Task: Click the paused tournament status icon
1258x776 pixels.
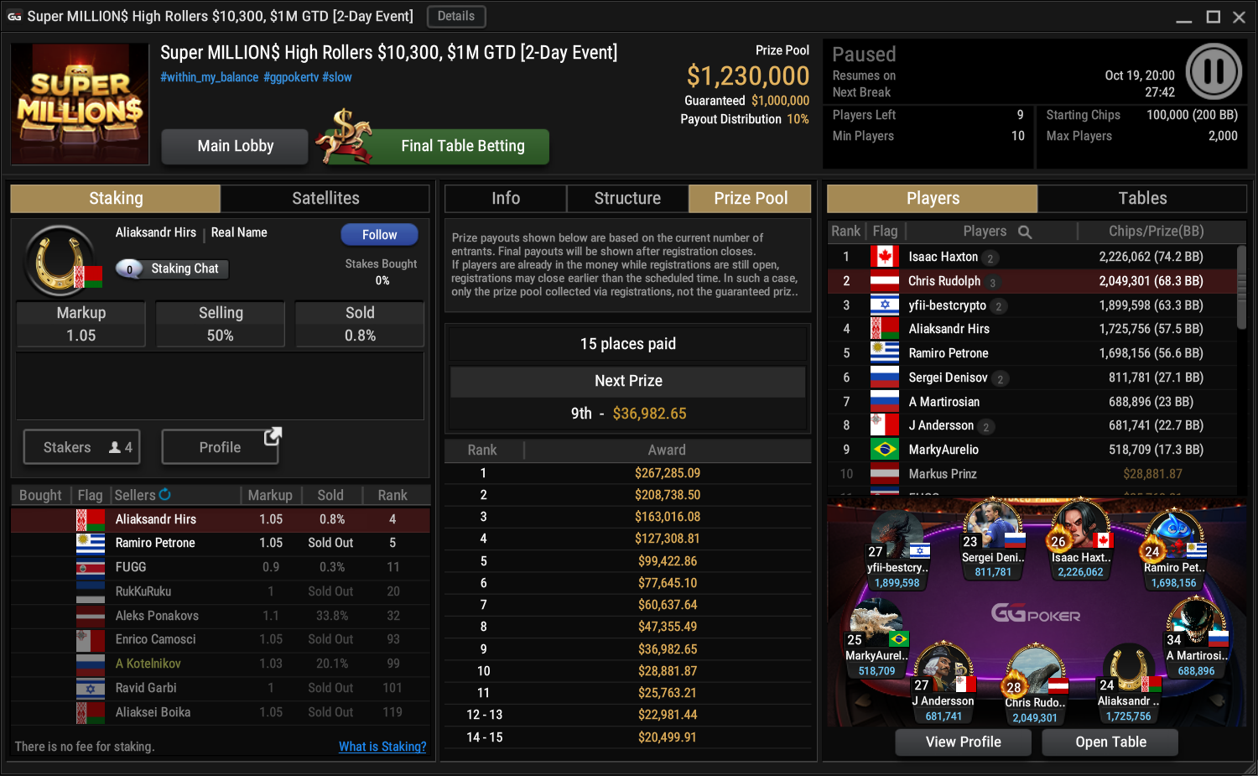Action: (1214, 71)
